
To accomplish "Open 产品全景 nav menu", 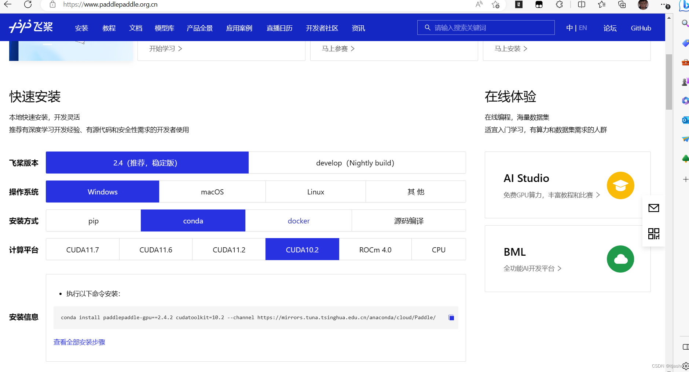I will (x=199, y=28).
